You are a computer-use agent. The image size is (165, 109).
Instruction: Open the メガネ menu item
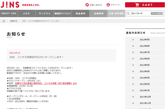tap(27, 14)
